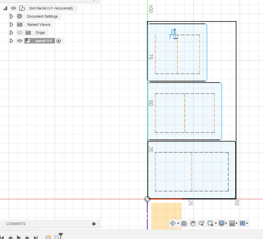
Task: Hide the tom Harrel root component
Action: [x=14, y=8]
